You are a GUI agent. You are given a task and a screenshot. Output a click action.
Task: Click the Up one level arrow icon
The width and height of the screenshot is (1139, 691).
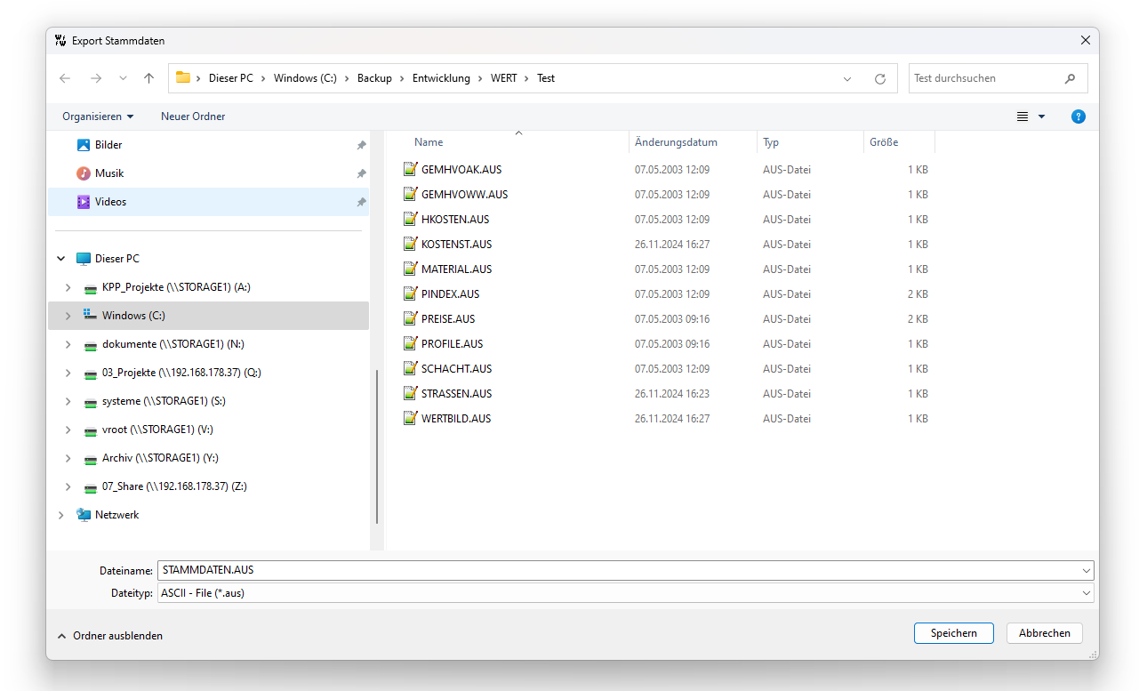click(x=148, y=78)
